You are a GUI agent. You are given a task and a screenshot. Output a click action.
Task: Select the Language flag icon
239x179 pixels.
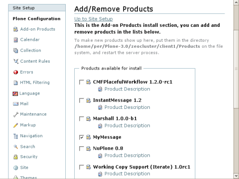[15, 93]
